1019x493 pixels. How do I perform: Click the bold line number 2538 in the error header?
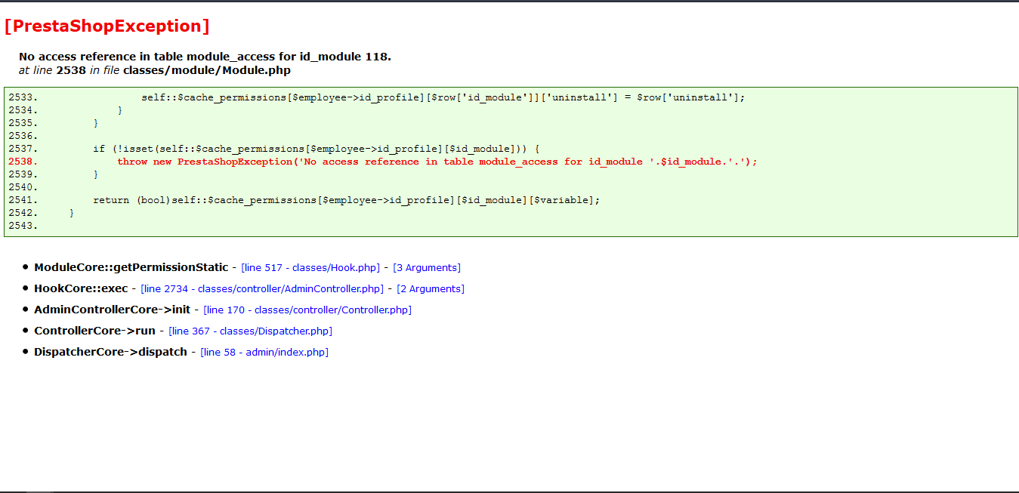[71, 70]
